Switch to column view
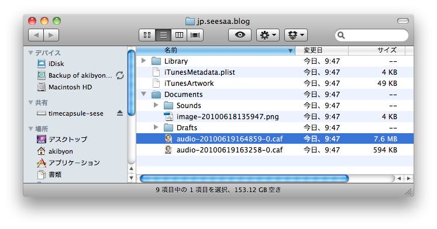Image resolution: width=437 pixels, height=229 pixels. 179,35
